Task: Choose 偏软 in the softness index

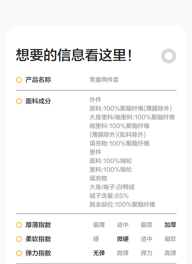Action: point(170,239)
